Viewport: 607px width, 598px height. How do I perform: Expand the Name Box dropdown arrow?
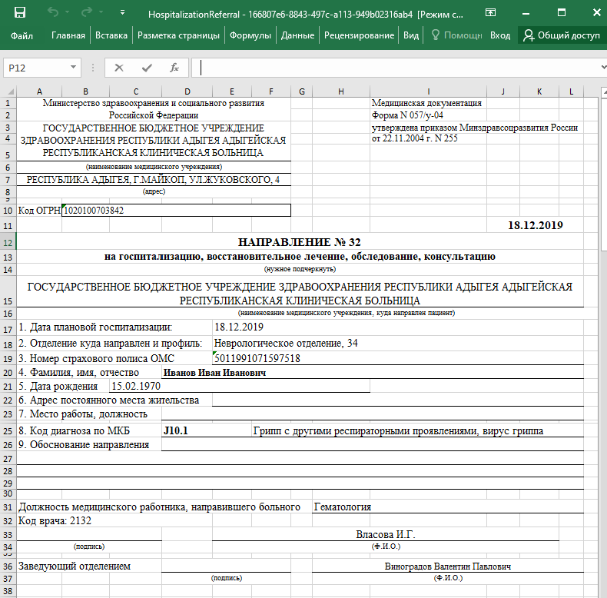pos(73,68)
